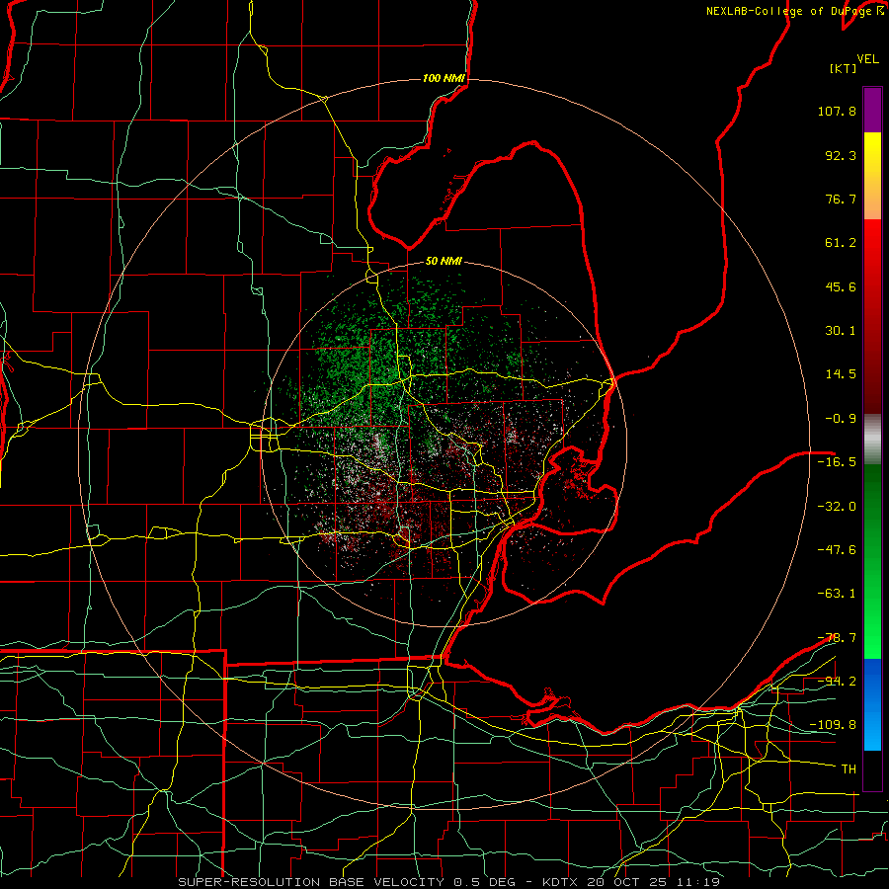Click the 50 NMI range ring label
889x889 pixels.
444,262
